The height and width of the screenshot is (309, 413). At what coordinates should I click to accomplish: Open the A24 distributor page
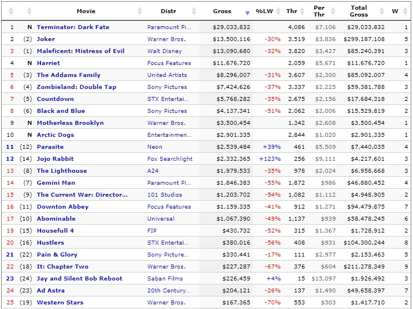[153, 171]
